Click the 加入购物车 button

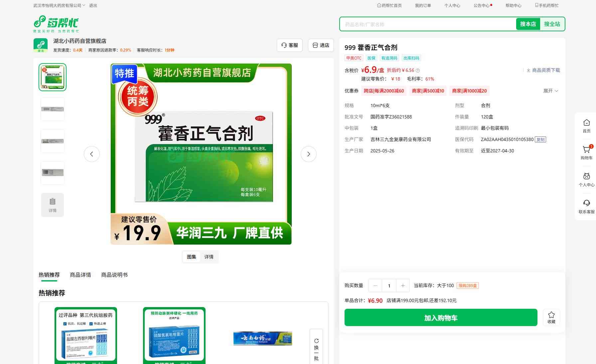tap(441, 318)
